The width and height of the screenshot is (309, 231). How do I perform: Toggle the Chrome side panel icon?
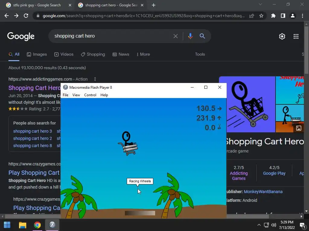[283, 16]
